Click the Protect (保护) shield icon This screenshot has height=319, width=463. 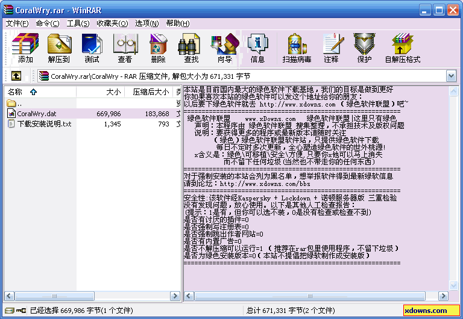point(364,44)
